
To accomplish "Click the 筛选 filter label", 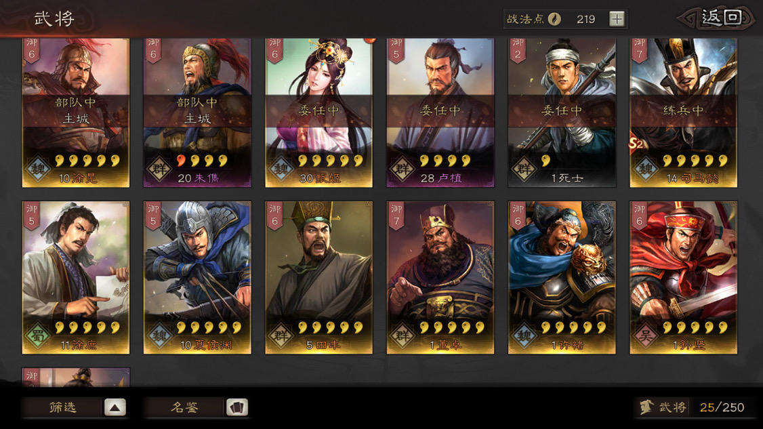I will (63, 407).
